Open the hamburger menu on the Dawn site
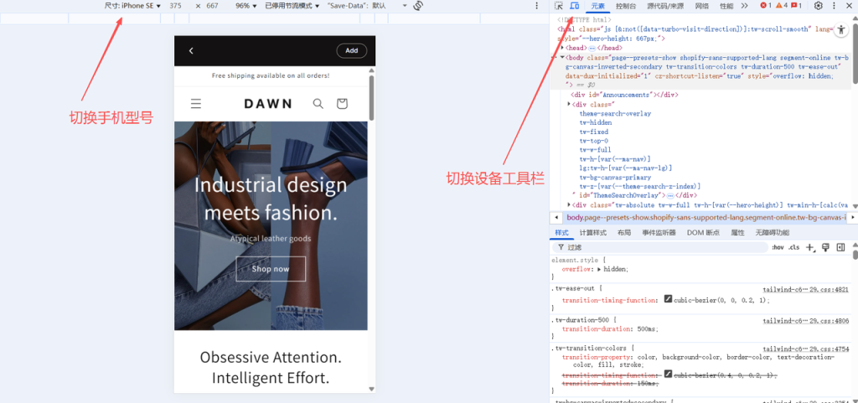The height and width of the screenshot is (403, 858). coord(195,104)
